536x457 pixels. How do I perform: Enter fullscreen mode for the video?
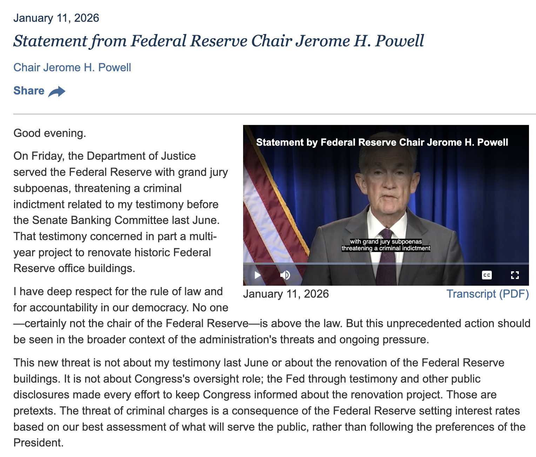515,275
